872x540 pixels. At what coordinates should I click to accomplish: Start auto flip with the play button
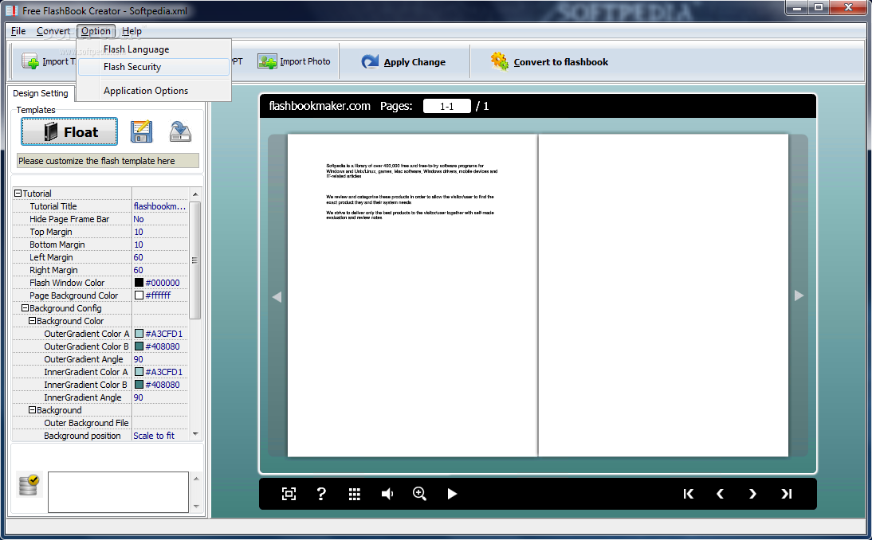point(452,494)
